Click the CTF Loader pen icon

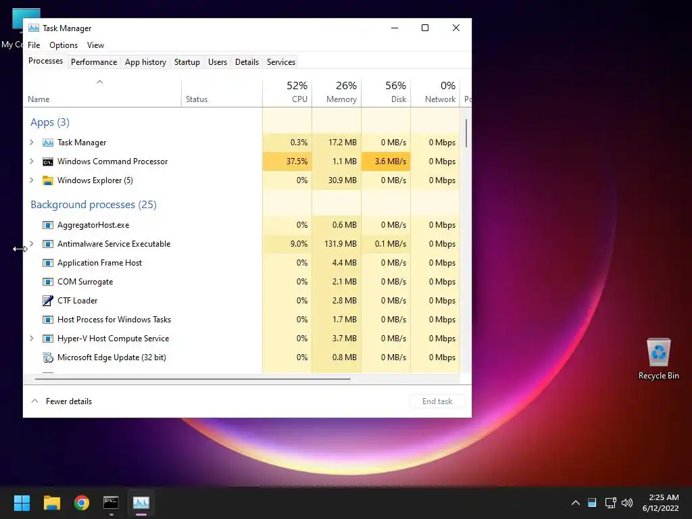[48, 301]
